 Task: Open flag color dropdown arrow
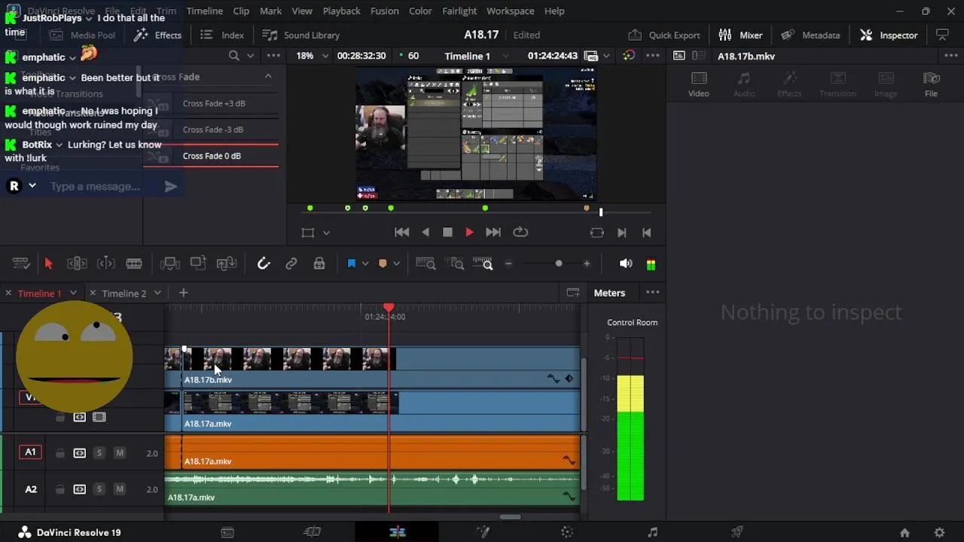(365, 263)
